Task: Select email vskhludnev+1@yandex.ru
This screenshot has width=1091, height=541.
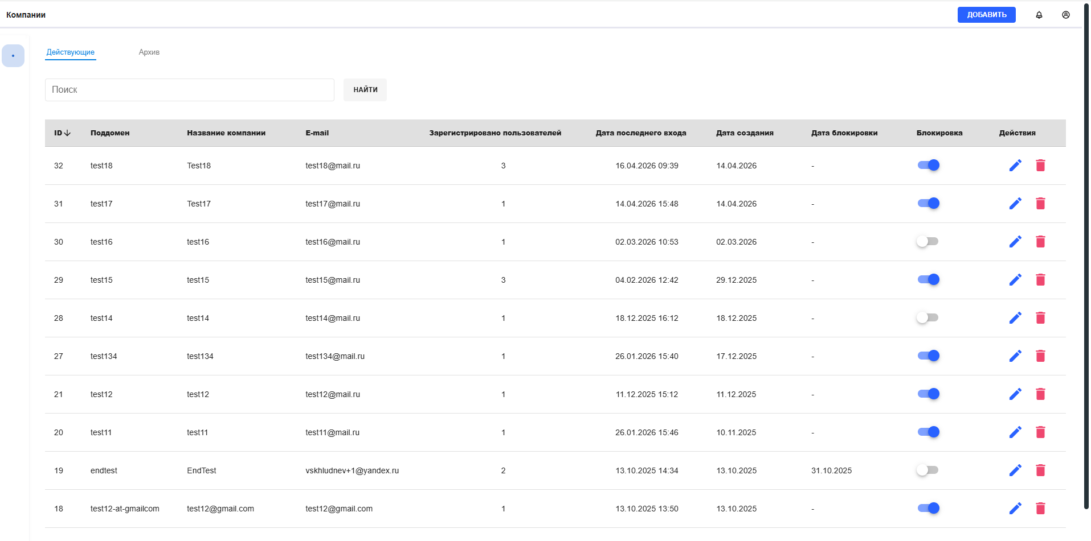Action: tap(352, 470)
